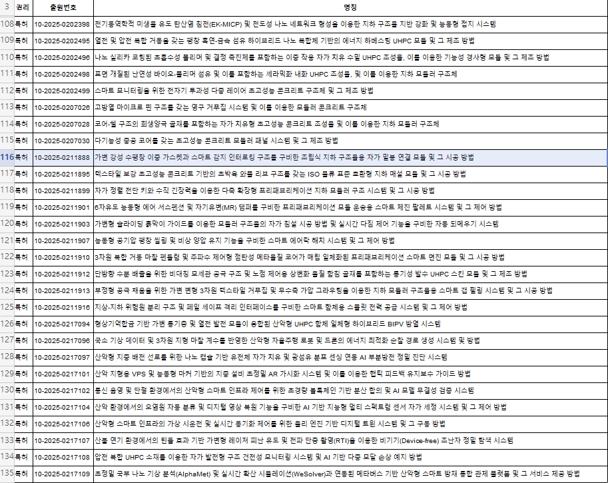Click the 명칭 column header cell

click(x=350, y=7)
